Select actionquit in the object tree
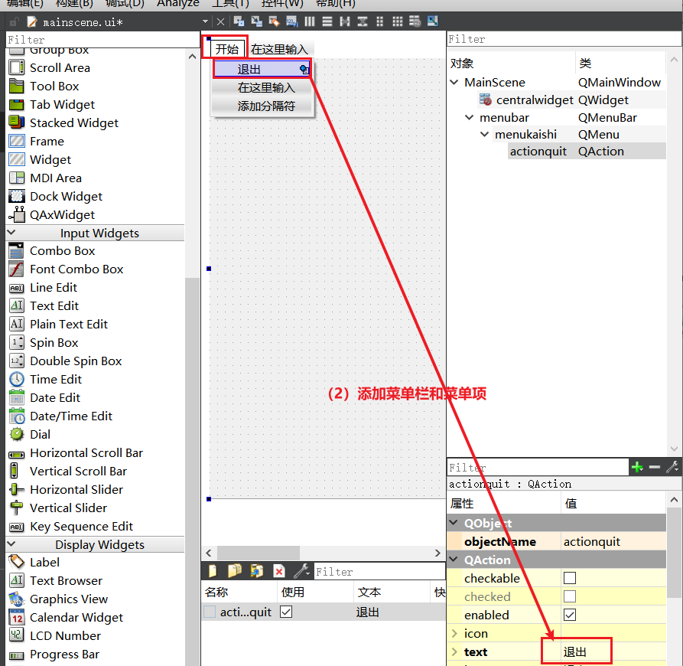 point(538,152)
